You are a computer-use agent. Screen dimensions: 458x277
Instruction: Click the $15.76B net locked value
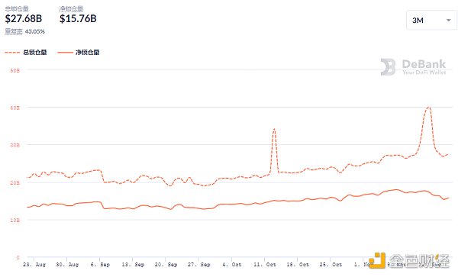tap(78, 18)
